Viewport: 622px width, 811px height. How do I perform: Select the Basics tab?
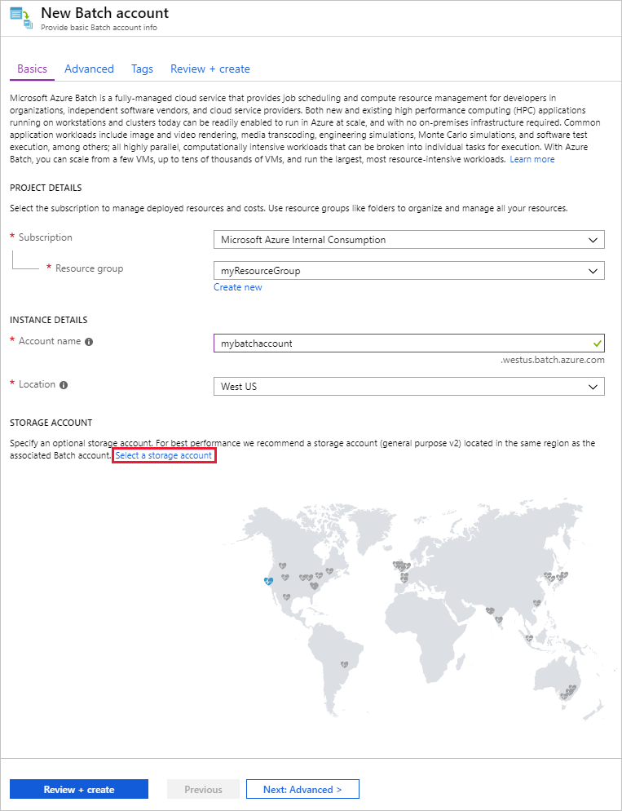(x=32, y=69)
